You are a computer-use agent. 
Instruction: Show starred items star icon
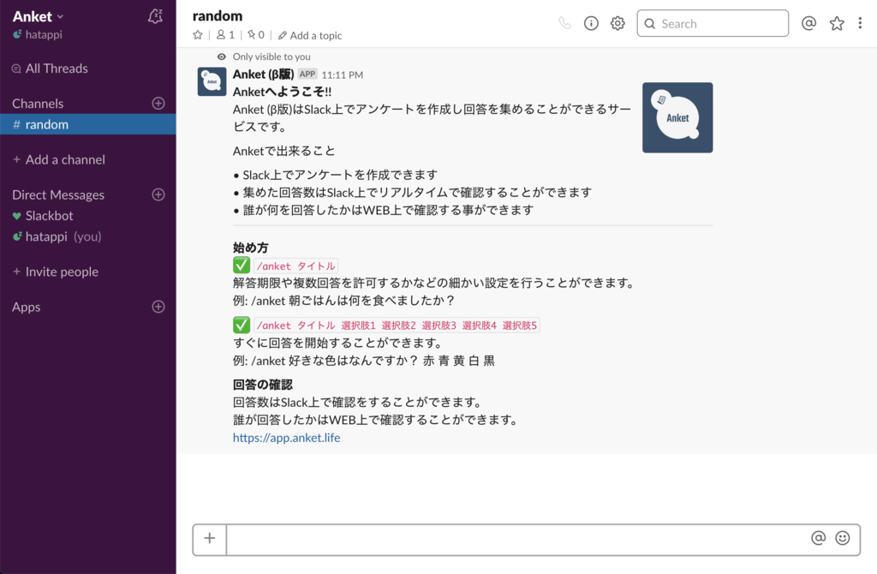837,23
